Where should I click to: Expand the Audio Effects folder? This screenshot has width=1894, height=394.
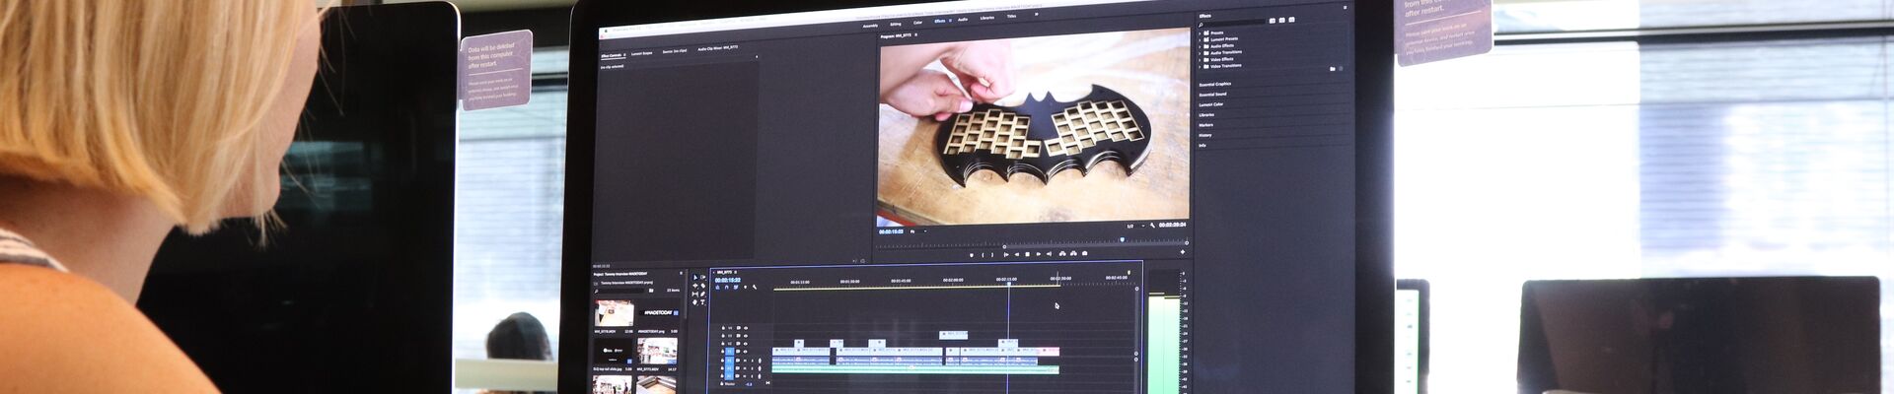1200,46
